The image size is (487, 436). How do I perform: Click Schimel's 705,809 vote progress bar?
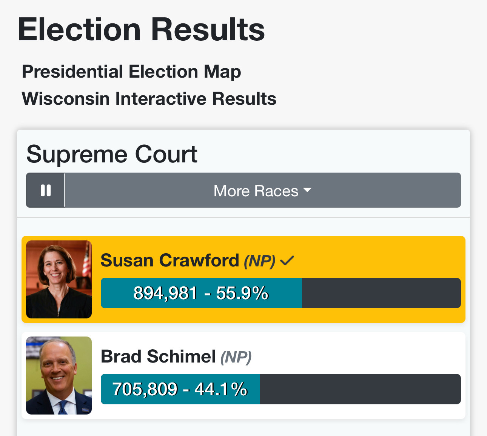coord(281,389)
